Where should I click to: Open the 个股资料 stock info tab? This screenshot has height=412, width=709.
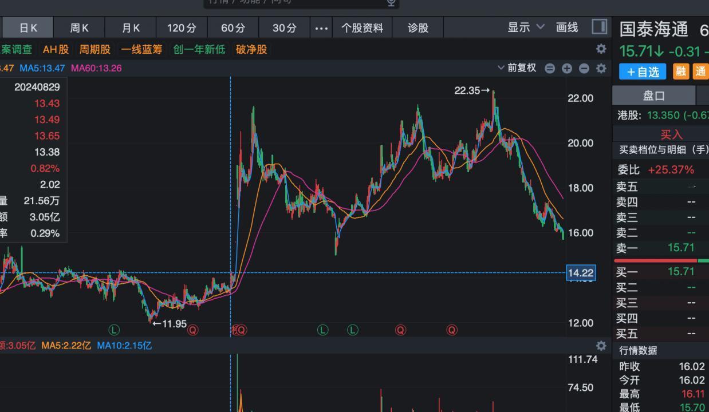point(363,27)
